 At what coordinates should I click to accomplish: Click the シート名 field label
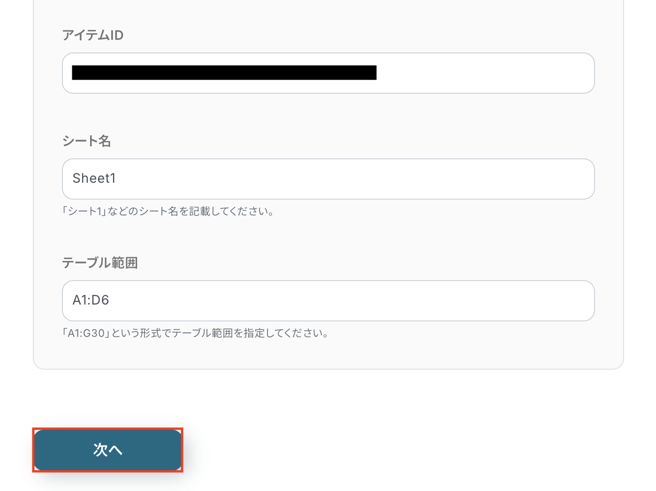(87, 141)
